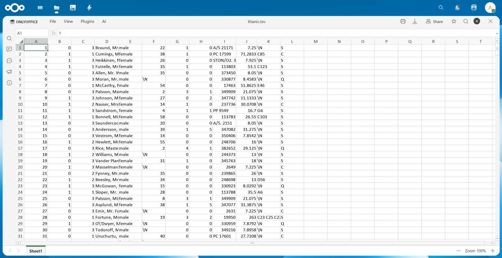
Task: Open Nextcloud notifications
Action: 457,8
